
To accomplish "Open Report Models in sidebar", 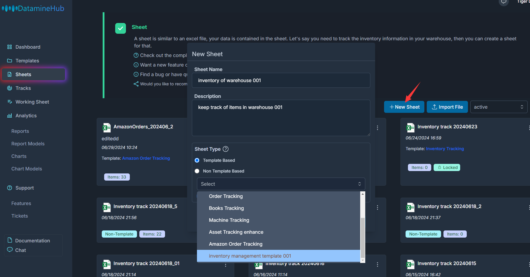I will (x=28, y=144).
